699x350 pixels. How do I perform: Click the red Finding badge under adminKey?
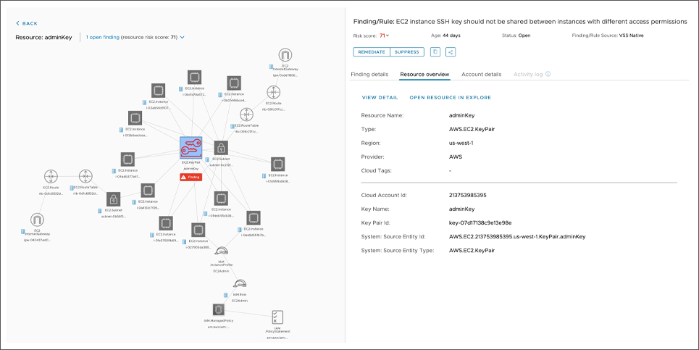pyautogui.click(x=191, y=177)
